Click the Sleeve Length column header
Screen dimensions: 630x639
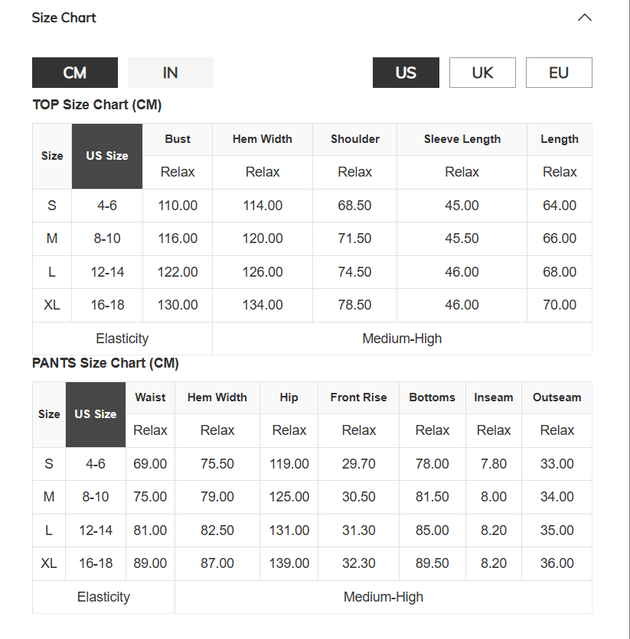point(462,139)
